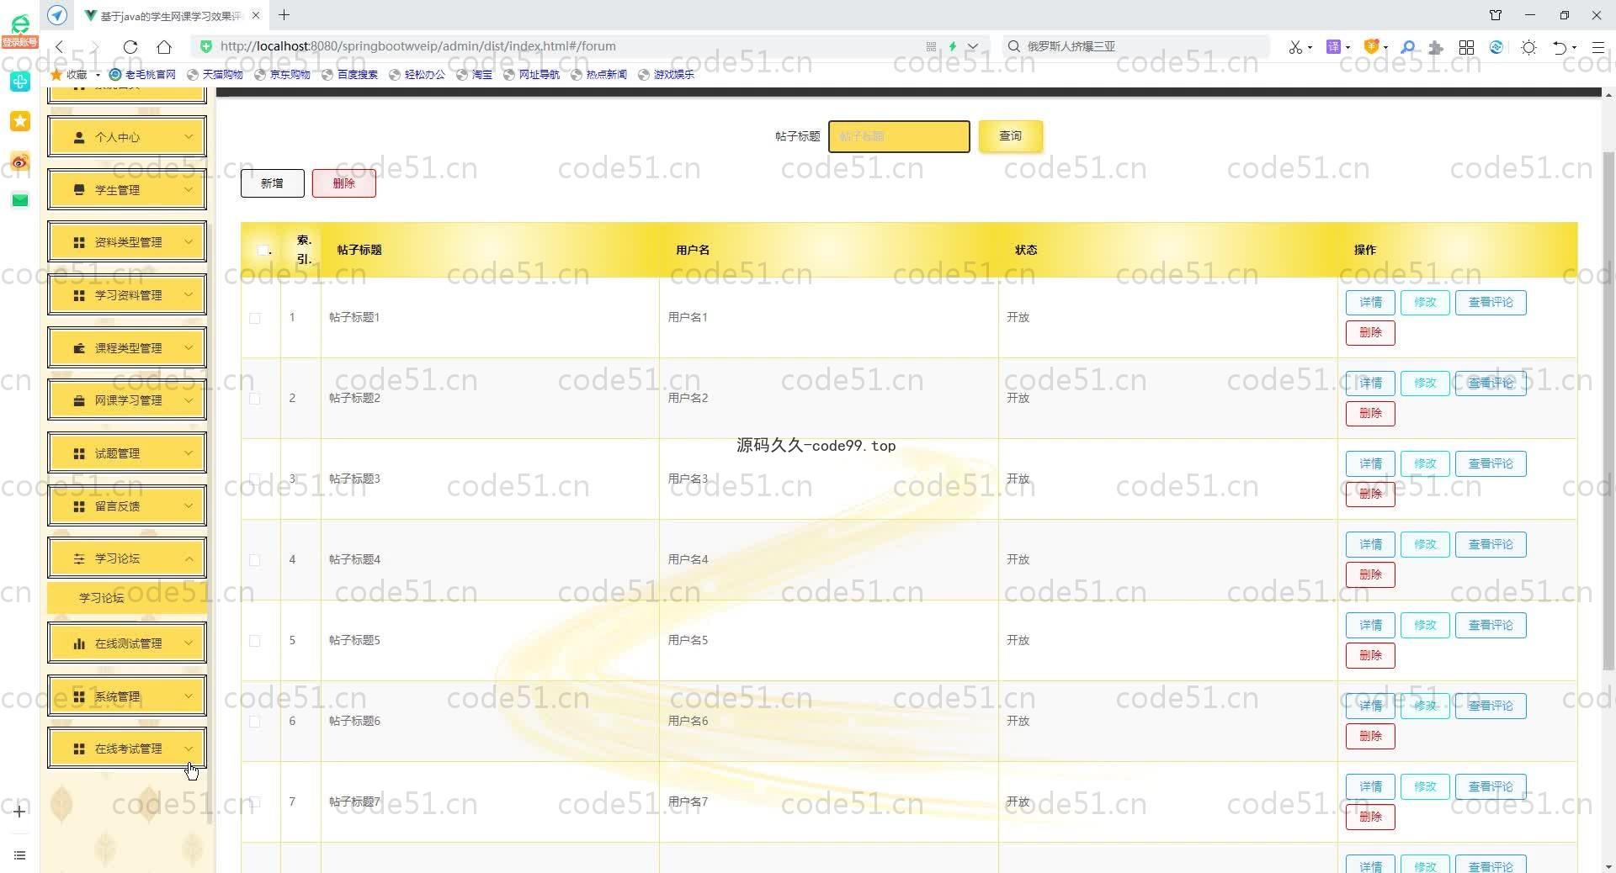Open new browser tab plus icon
Viewport: 1616px width, 873px height.
pyautogui.click(x=284, y=15)
